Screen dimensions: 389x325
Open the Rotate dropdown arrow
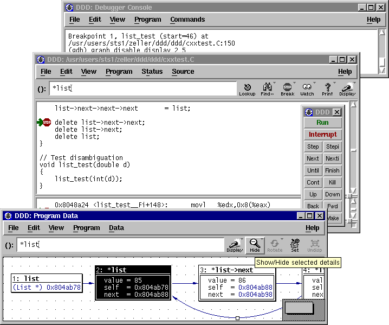coord(282,239)
